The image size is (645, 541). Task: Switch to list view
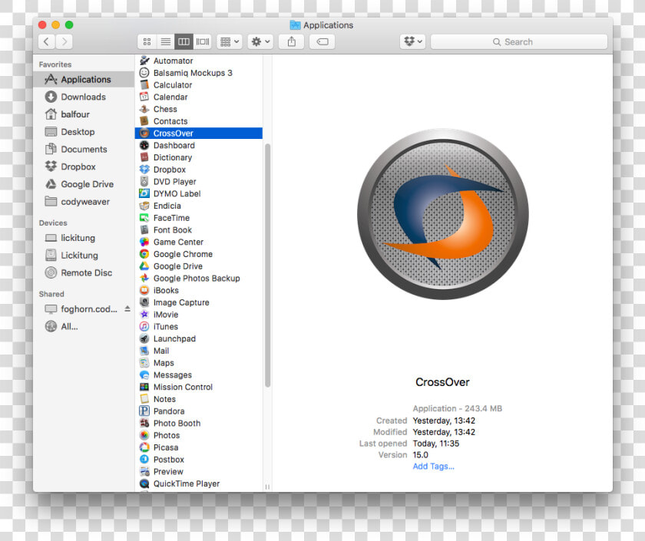165,41
